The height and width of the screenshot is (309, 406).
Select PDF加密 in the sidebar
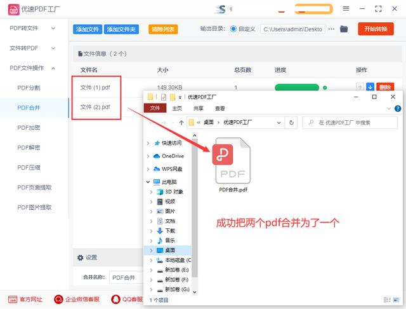[29, 128]
